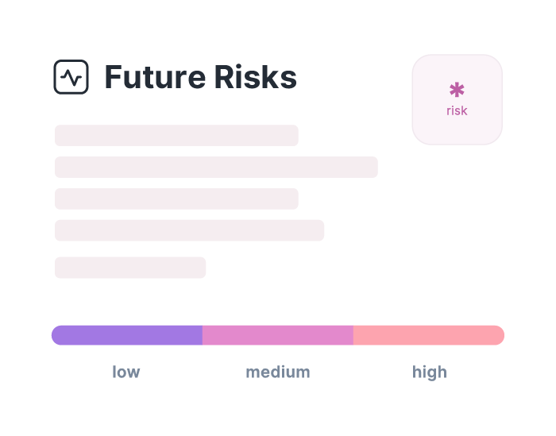Click where purple meets pink on risk bar
The width and height of the screenshot is (556, 436).
click(203, 335)
